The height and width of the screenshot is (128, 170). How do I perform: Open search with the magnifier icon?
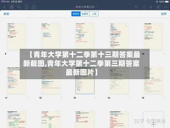[x=19, y=7]
